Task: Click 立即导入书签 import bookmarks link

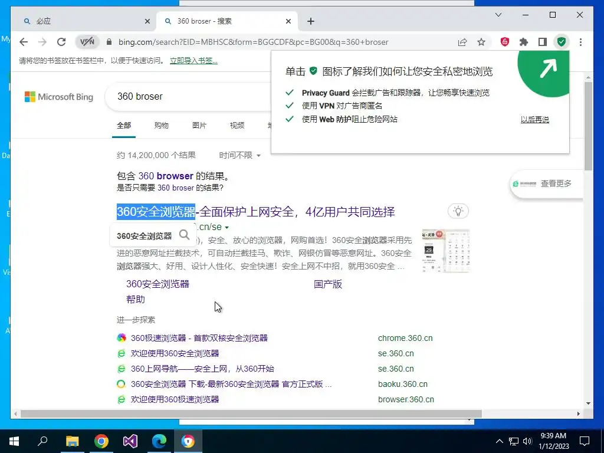Action: [x=193, y=61]
